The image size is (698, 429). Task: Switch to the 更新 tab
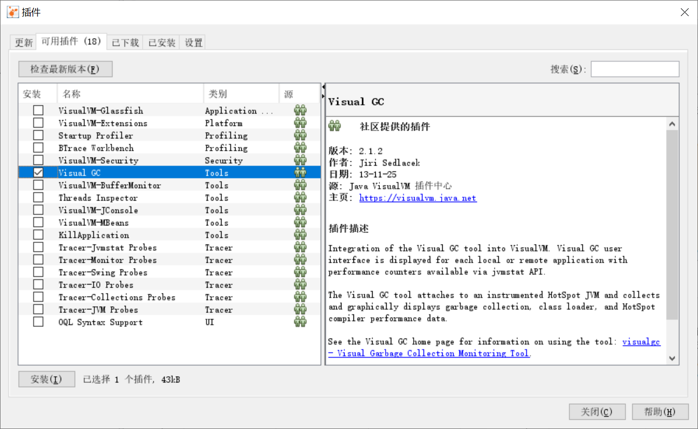coord(23,42)
